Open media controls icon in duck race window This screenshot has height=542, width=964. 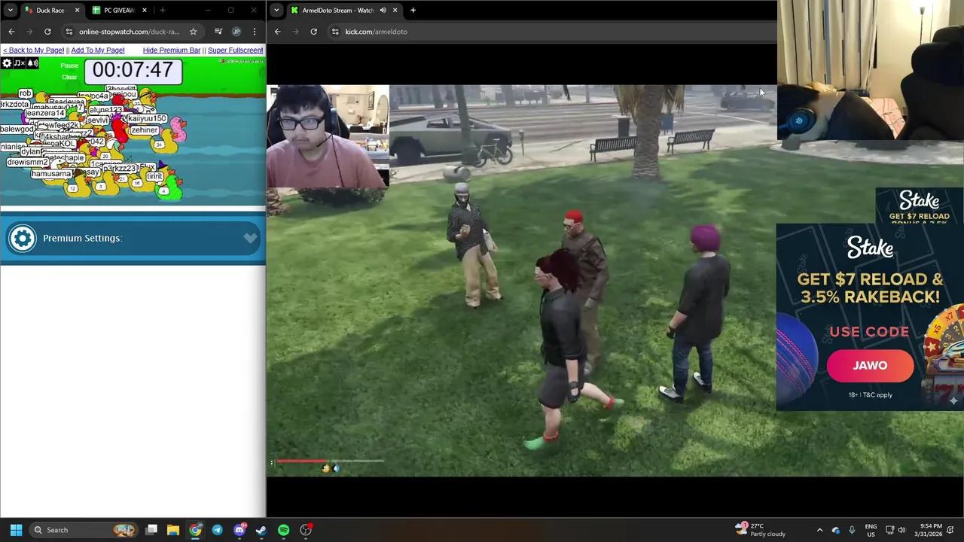click(x=218, y=32)
